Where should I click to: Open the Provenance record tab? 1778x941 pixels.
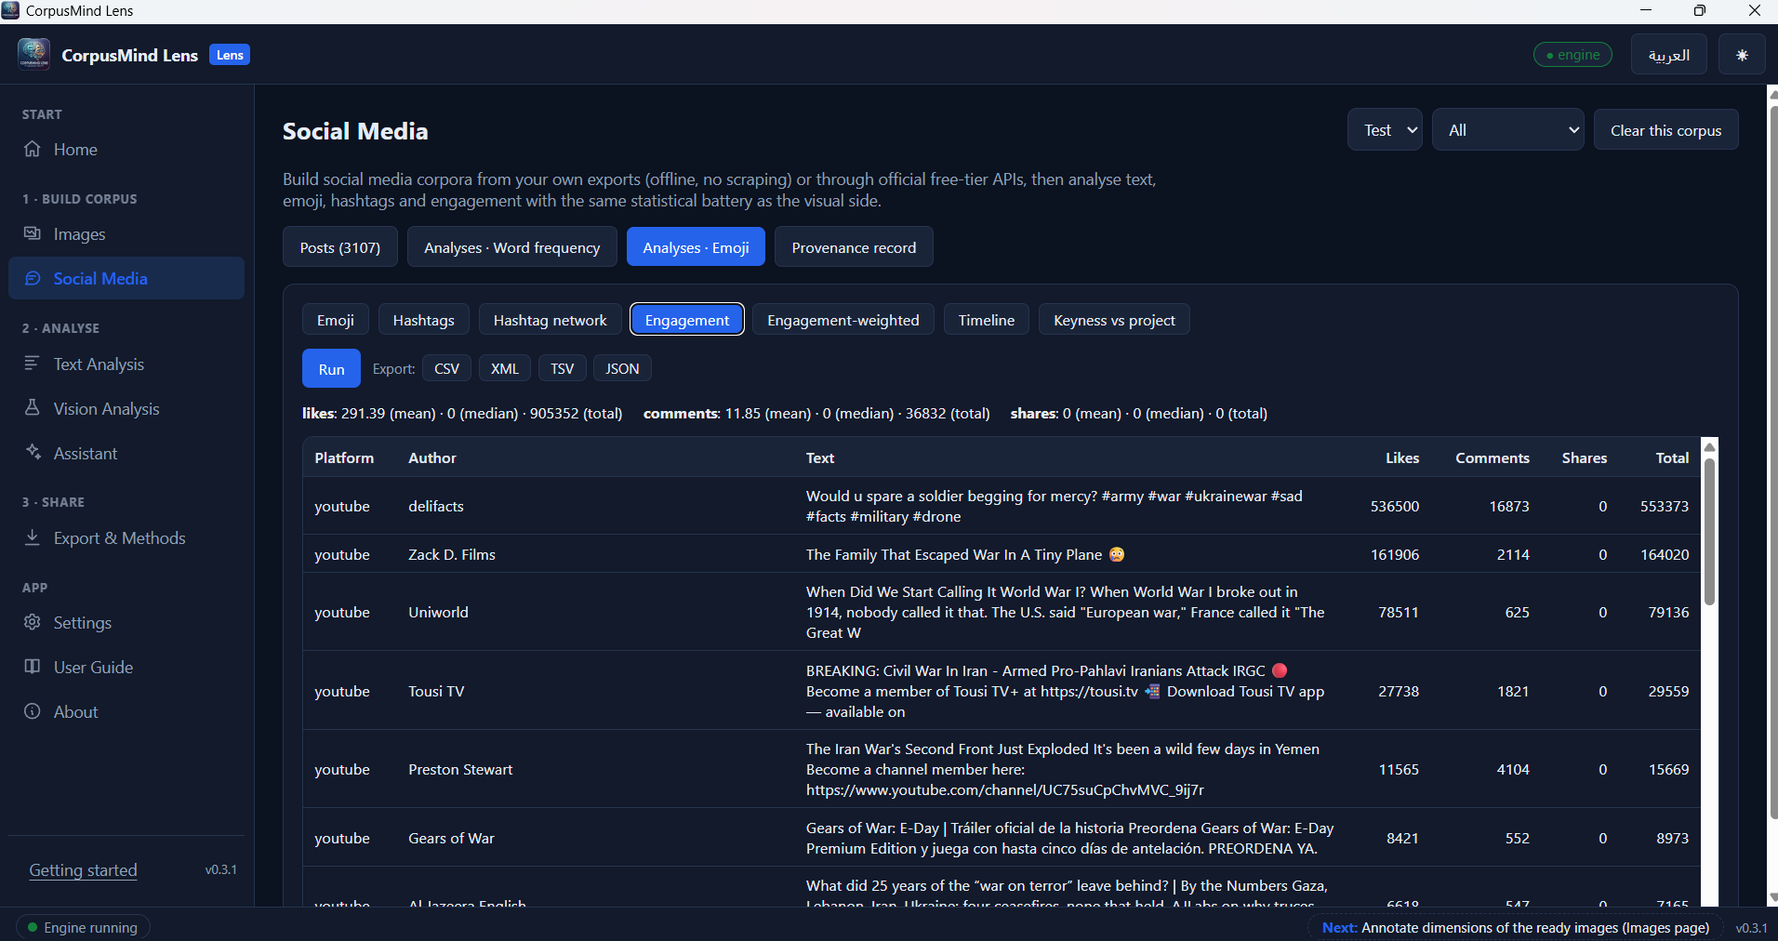click(854, 247)
